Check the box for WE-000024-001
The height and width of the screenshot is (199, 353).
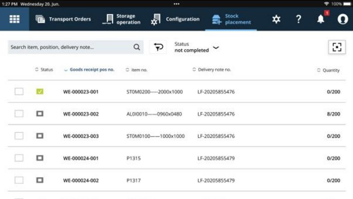(x=19, y=158)
